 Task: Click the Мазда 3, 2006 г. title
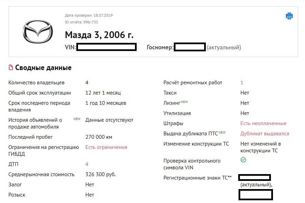point(99,35)
